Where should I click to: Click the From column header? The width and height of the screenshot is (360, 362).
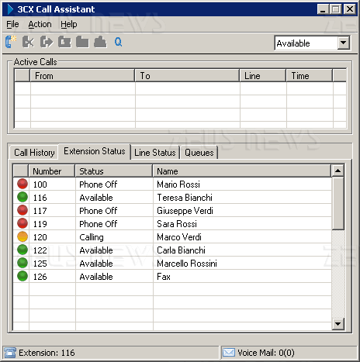click(83, 76)
